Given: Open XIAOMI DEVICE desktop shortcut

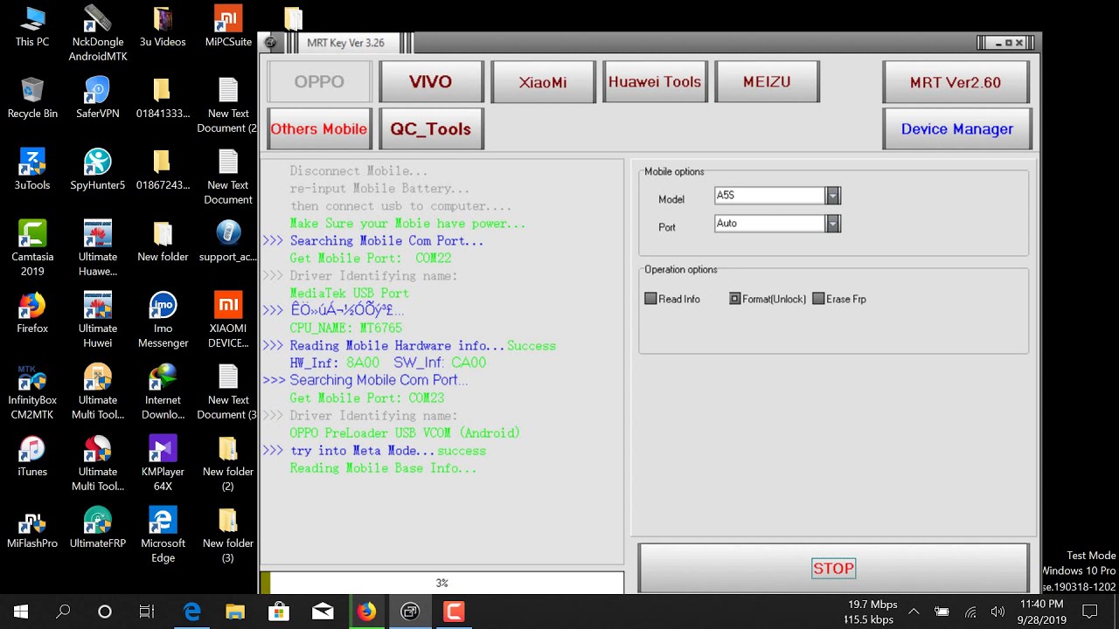Looking at the screenshot, I should (x=228, y=320).
